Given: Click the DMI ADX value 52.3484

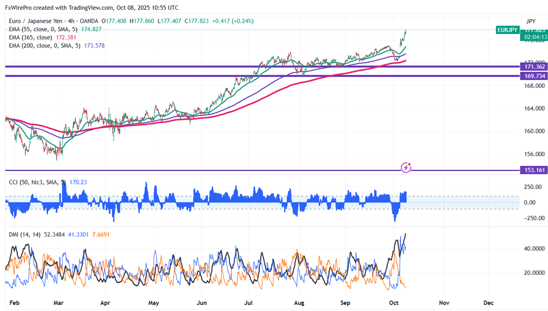Looking at the screenshot, I should [54, 235].
